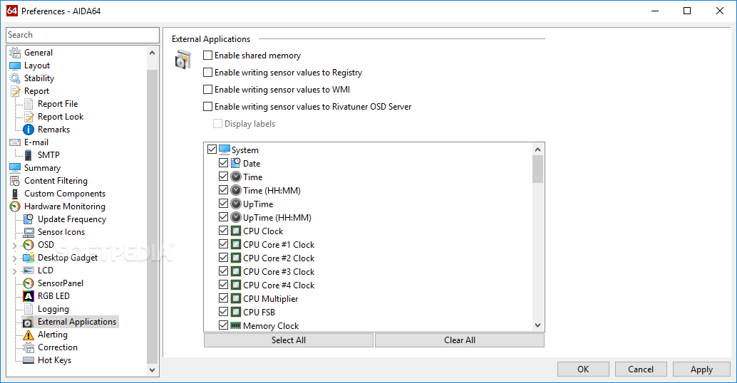Click the Alerting warning triangle icon

[29, 335]
